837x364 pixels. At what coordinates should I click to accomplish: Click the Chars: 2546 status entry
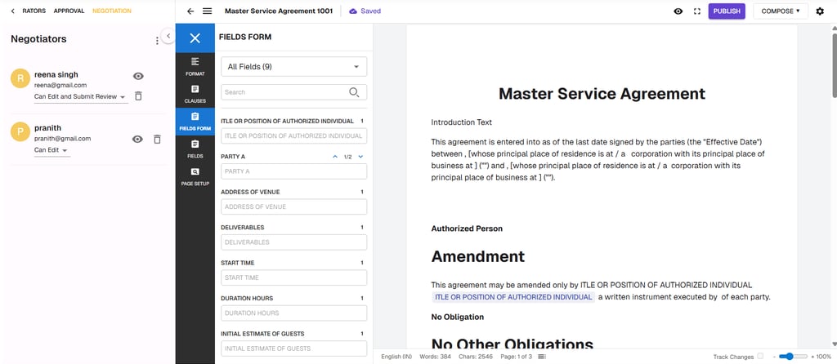[477, 357]
